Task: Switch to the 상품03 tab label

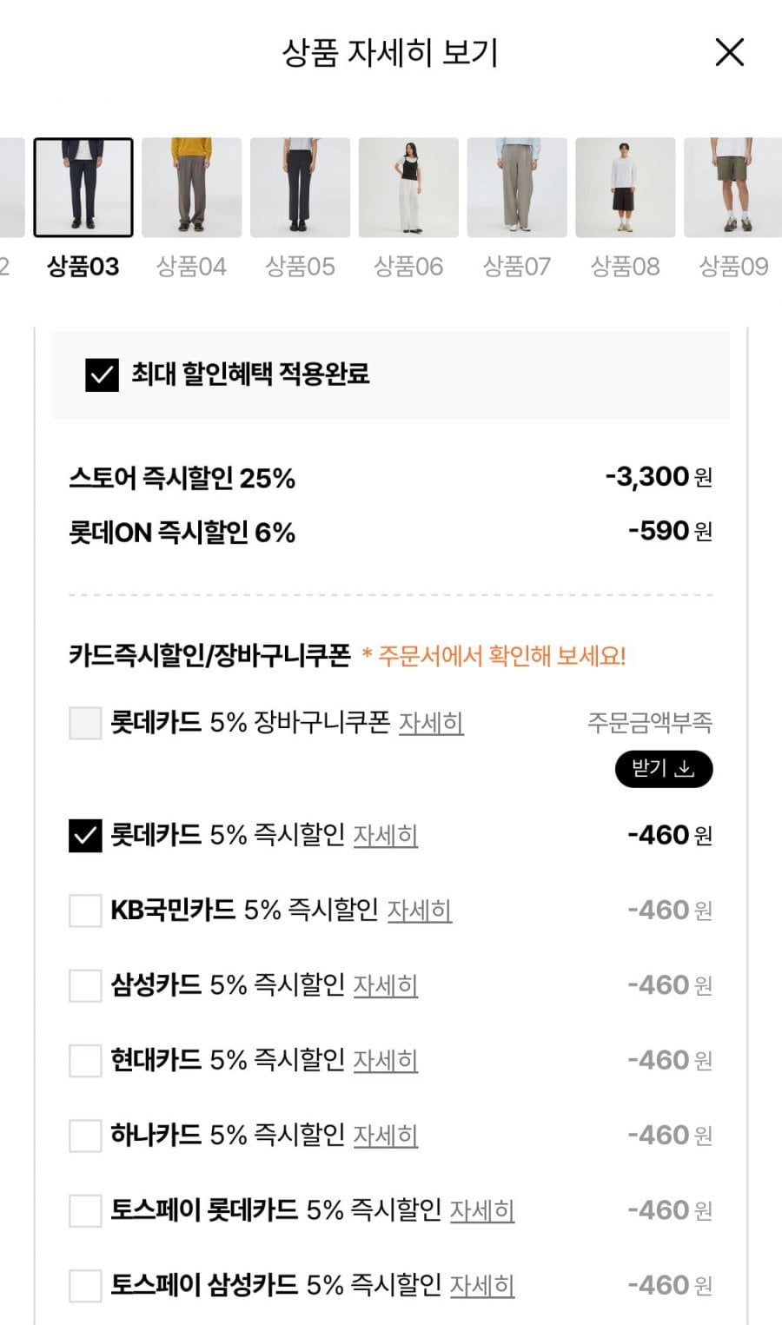Action: coord(83,266)
